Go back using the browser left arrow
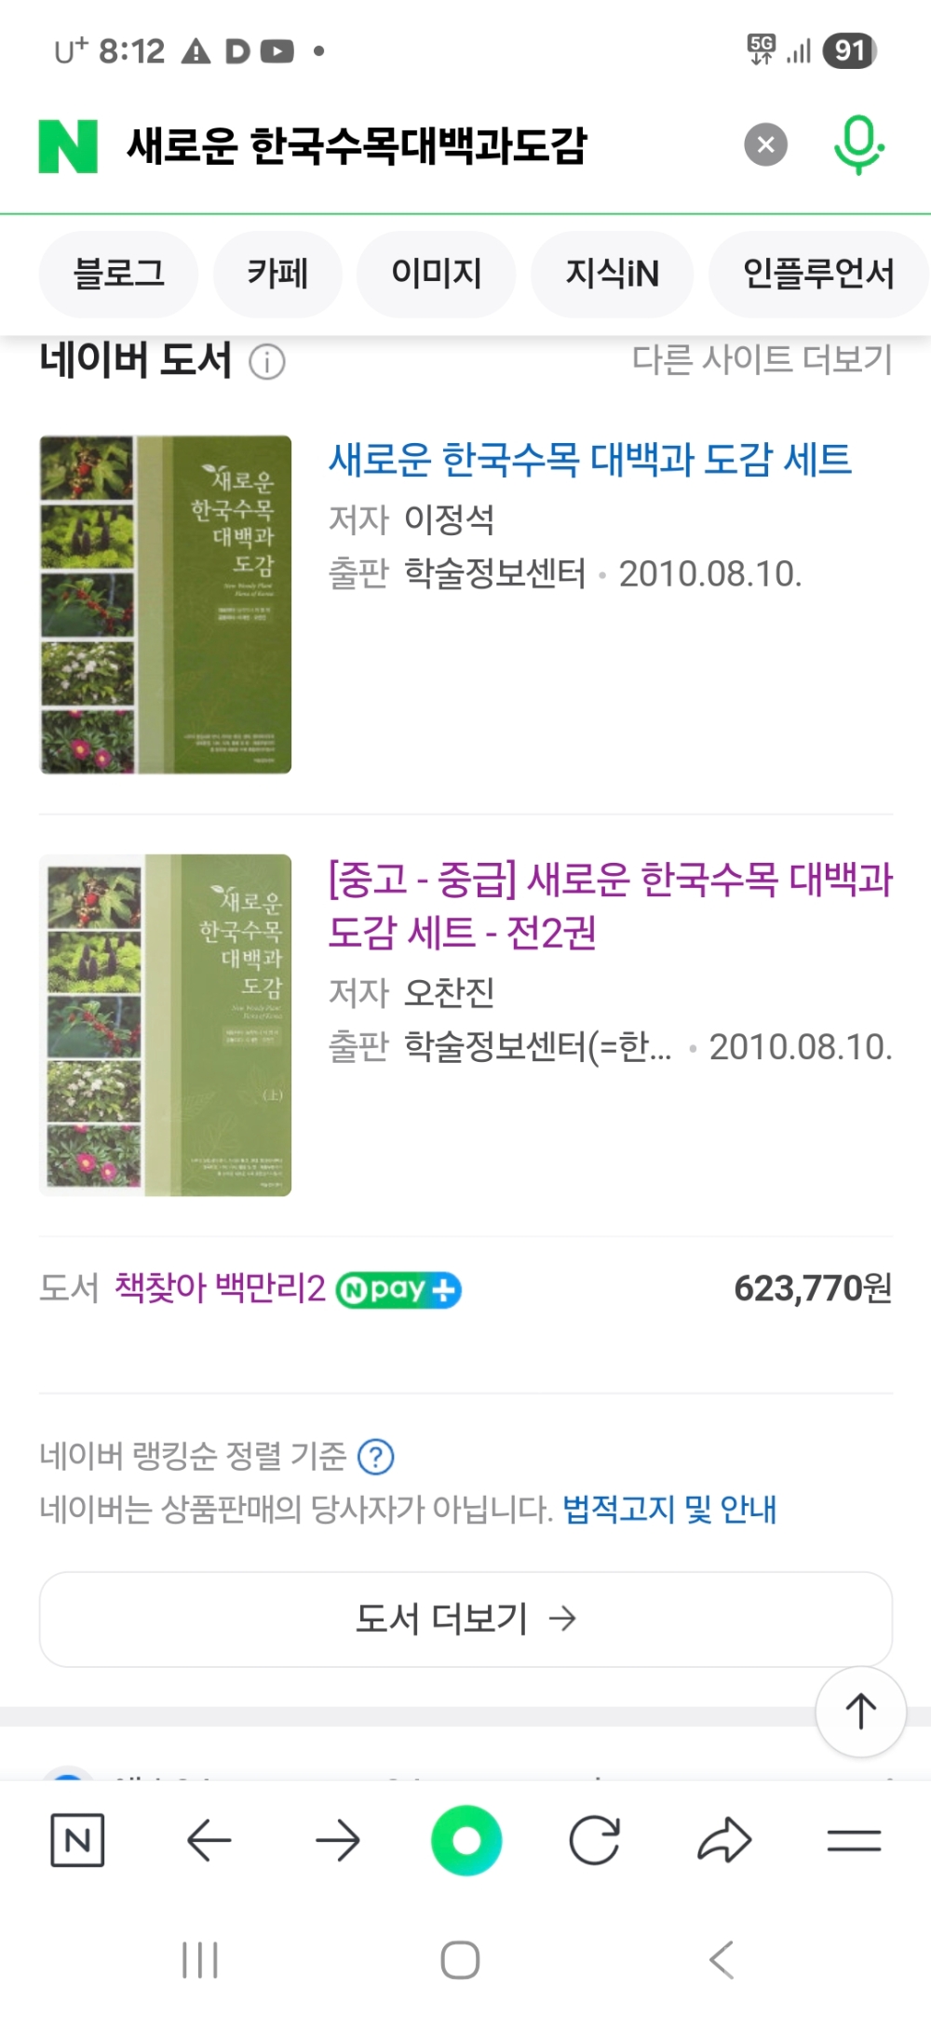Viewport: 931px width, 2017px height. coord(209,1840)
